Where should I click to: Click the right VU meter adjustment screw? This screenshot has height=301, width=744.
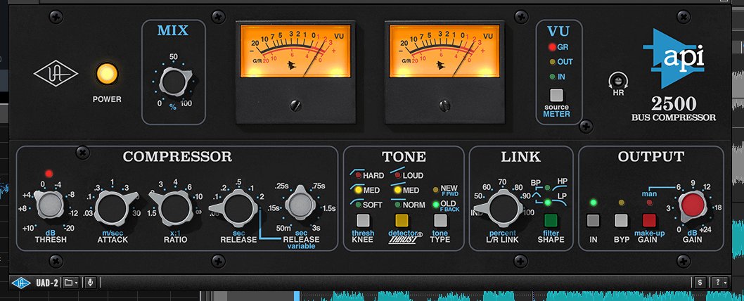tap(444, 105)
